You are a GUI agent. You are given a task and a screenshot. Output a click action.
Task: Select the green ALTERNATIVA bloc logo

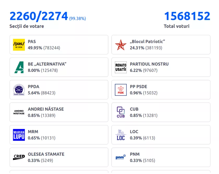pos(19,67)
